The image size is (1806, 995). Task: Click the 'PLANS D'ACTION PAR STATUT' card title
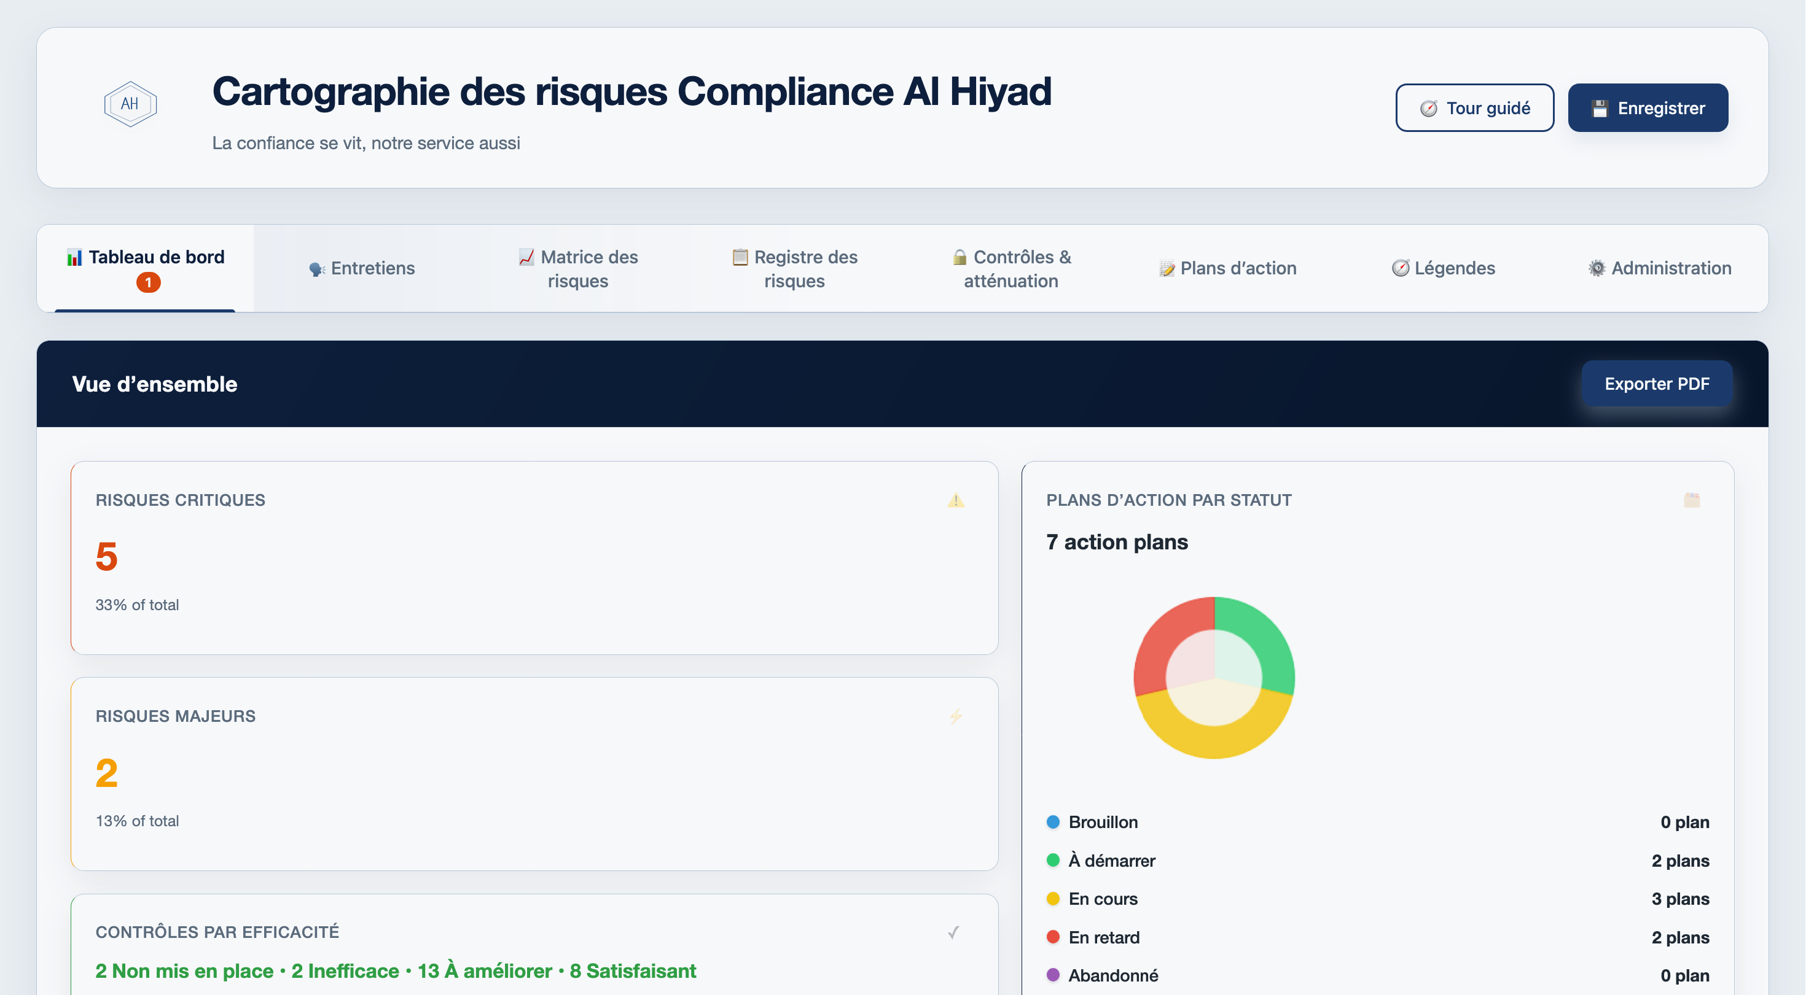[x=1169, y=500]
